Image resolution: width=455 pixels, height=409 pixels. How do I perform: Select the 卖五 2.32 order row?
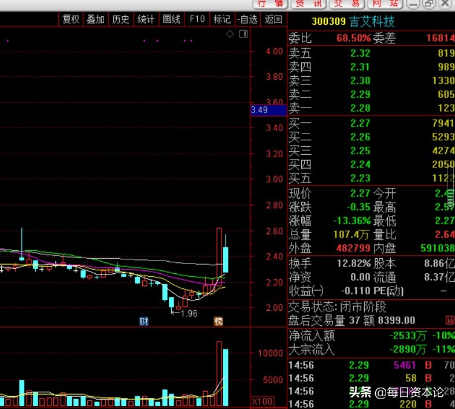[x=371, y=53]
